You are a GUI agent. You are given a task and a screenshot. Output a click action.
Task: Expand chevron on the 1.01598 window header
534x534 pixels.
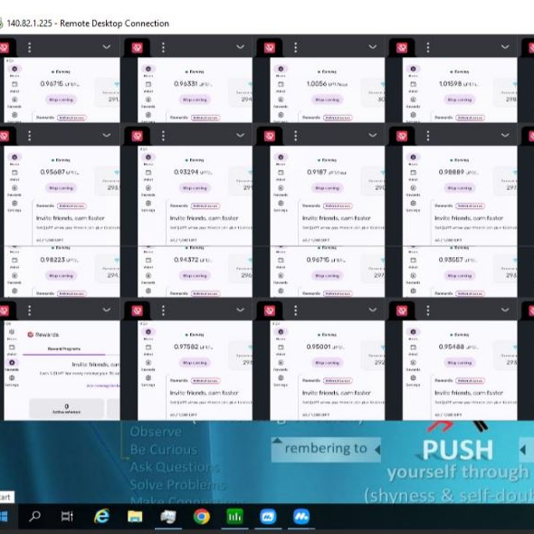[x=505, y=47]
